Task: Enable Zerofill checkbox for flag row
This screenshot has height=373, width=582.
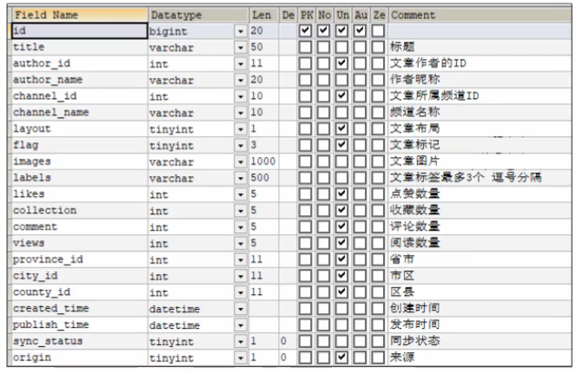Action: point(378,145)
